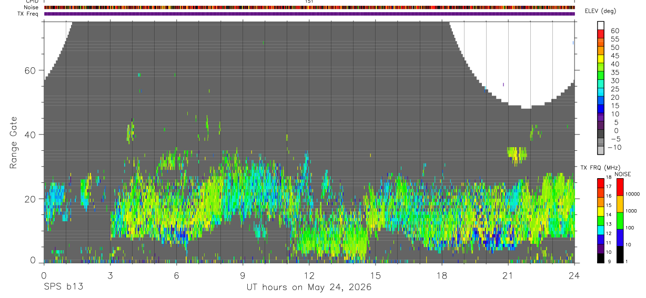
Task: Click 'UT hours on May 24, 2026' axis title
Action: (309, 287)
